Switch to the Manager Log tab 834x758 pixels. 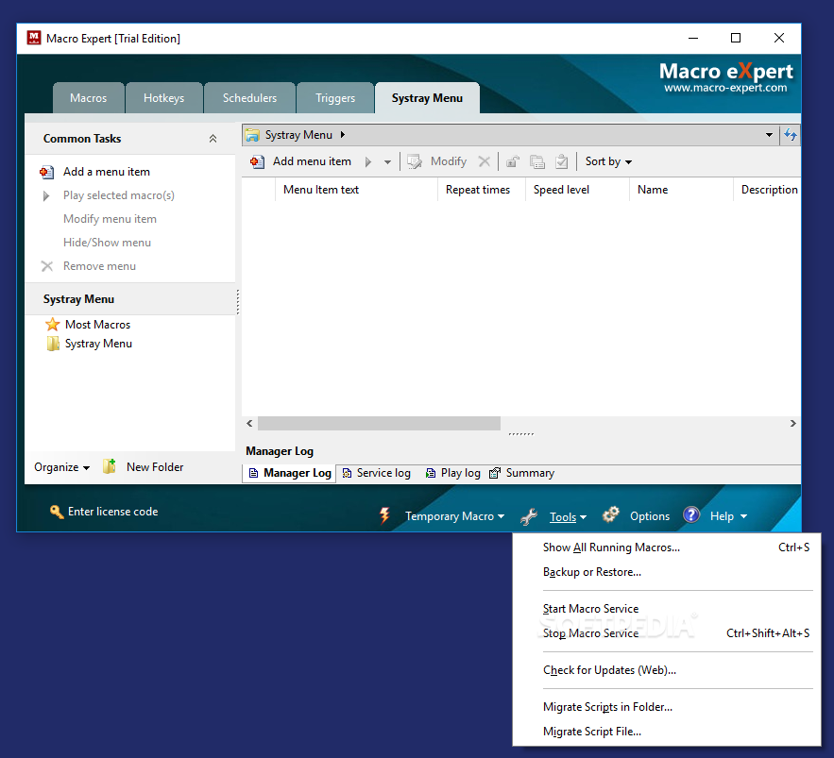(x=290, y=473)
